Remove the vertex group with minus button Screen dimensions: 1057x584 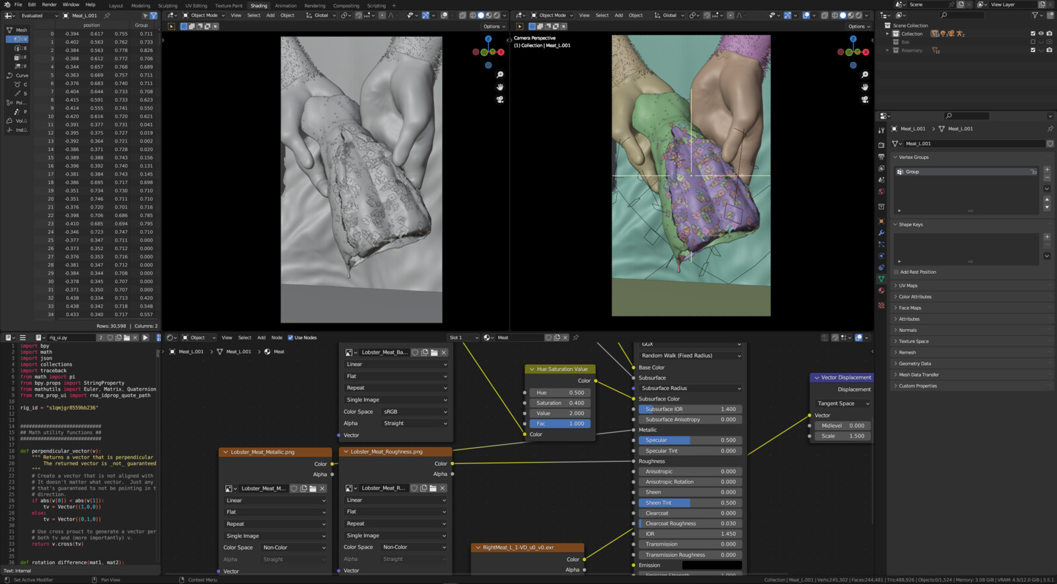tap(1047, 178)
